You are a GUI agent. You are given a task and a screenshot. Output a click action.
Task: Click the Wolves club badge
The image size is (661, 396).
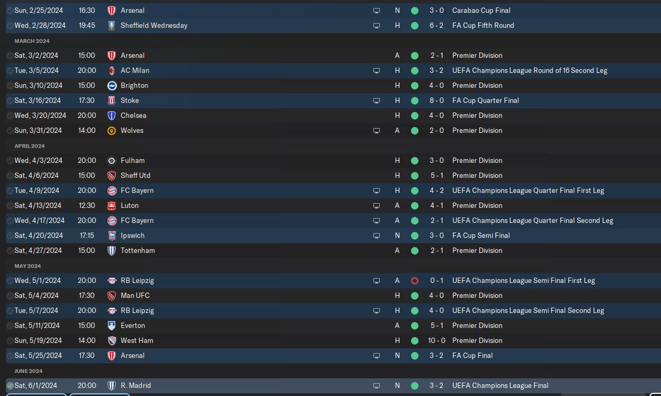[x=112, y=130]
